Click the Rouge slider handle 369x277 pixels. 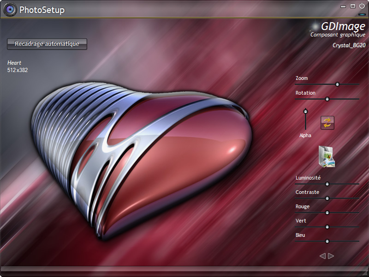click(x=327, y=213)
